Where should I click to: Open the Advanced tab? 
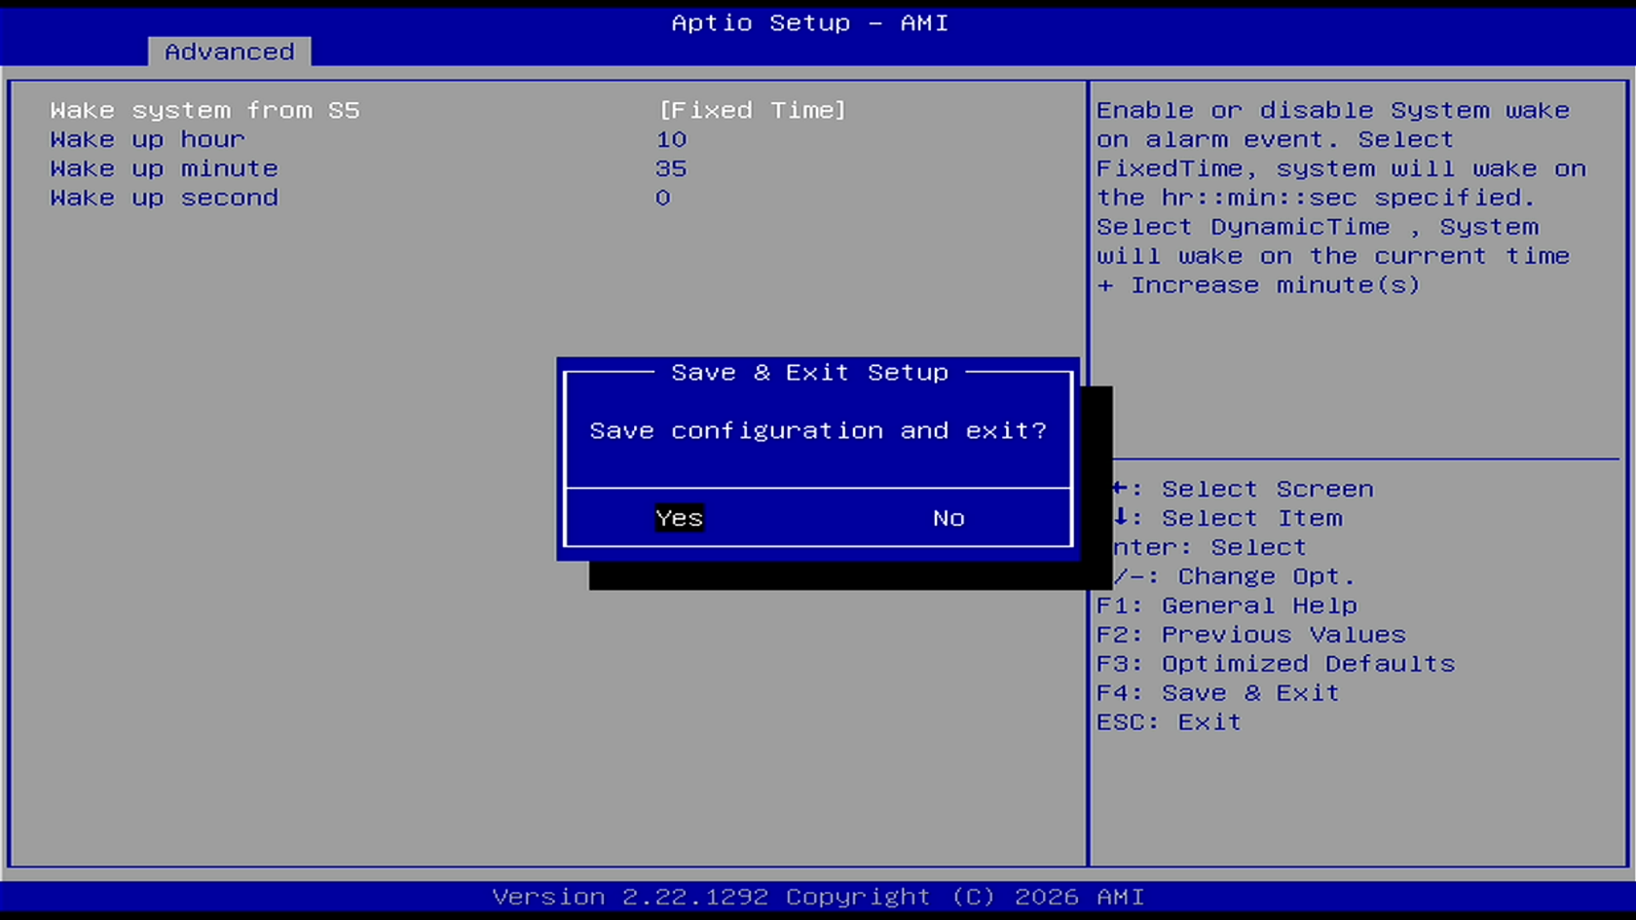[x=229, y=52]
